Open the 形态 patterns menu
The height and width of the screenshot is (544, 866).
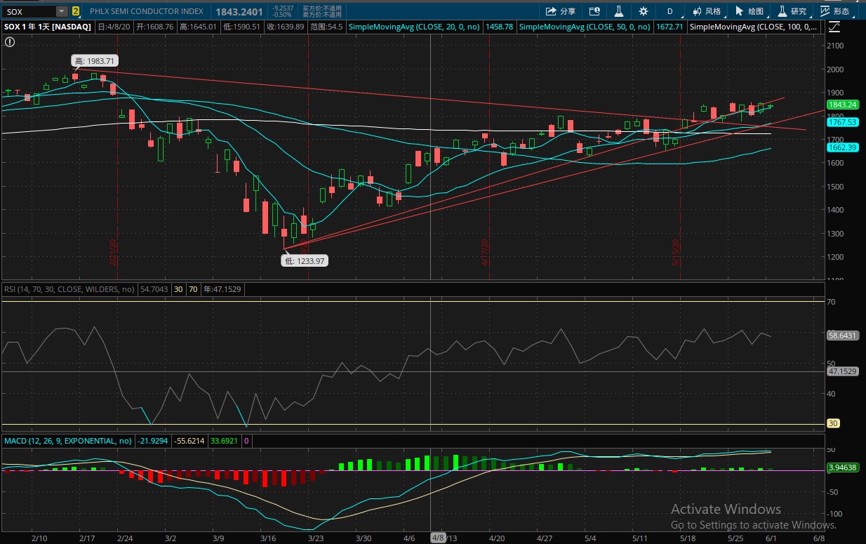[835, 11]
